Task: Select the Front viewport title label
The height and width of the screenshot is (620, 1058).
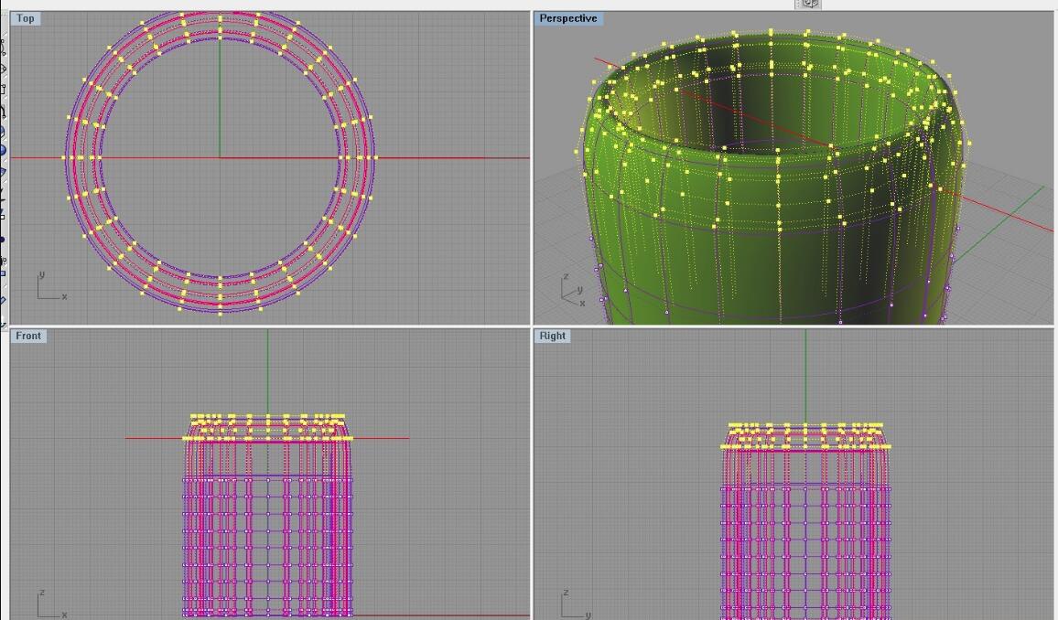Action: [x=28, y=336]
